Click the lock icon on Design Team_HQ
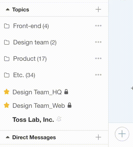 (66, 92)
